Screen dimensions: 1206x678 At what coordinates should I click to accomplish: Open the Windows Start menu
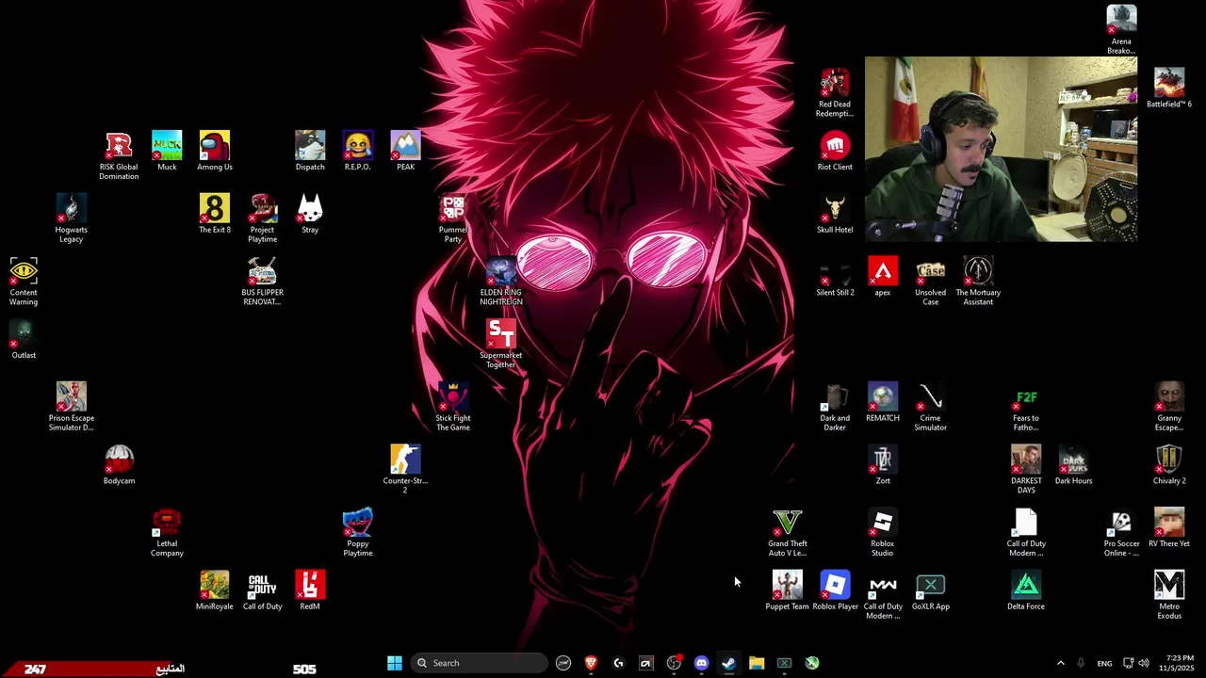point(395,663)
